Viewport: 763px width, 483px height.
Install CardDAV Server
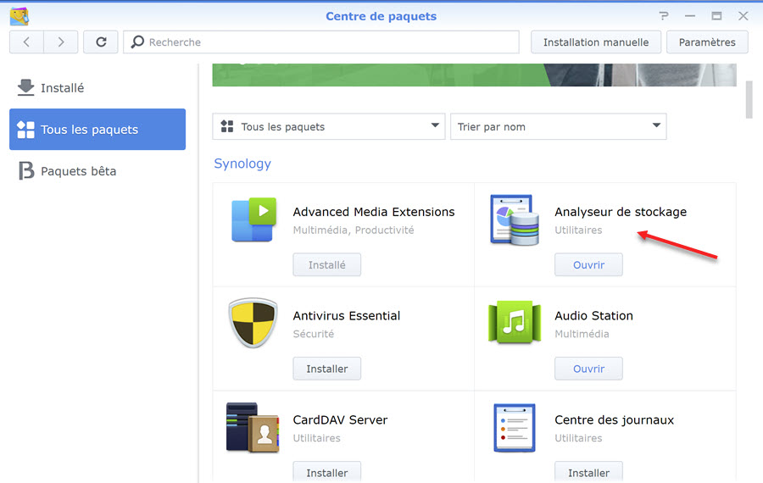(x=327, y=472)
